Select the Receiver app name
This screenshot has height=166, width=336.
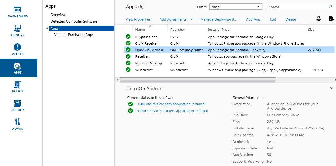coord(142,56)
